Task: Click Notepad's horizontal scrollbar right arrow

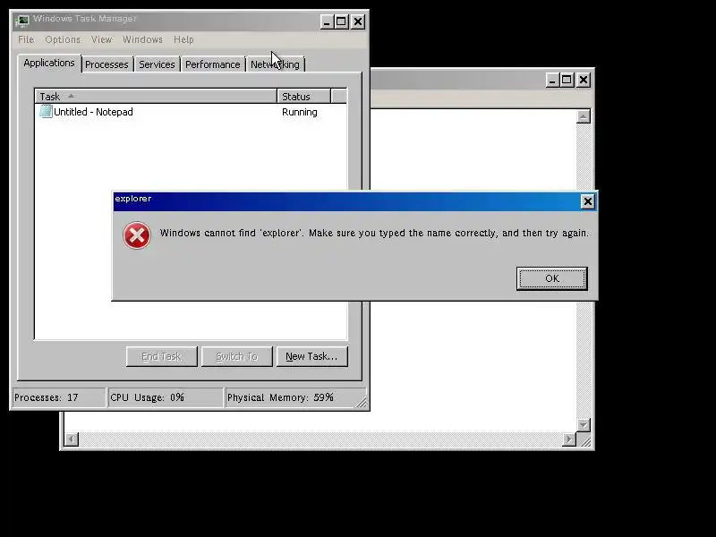Action: (x=568, y=439)
